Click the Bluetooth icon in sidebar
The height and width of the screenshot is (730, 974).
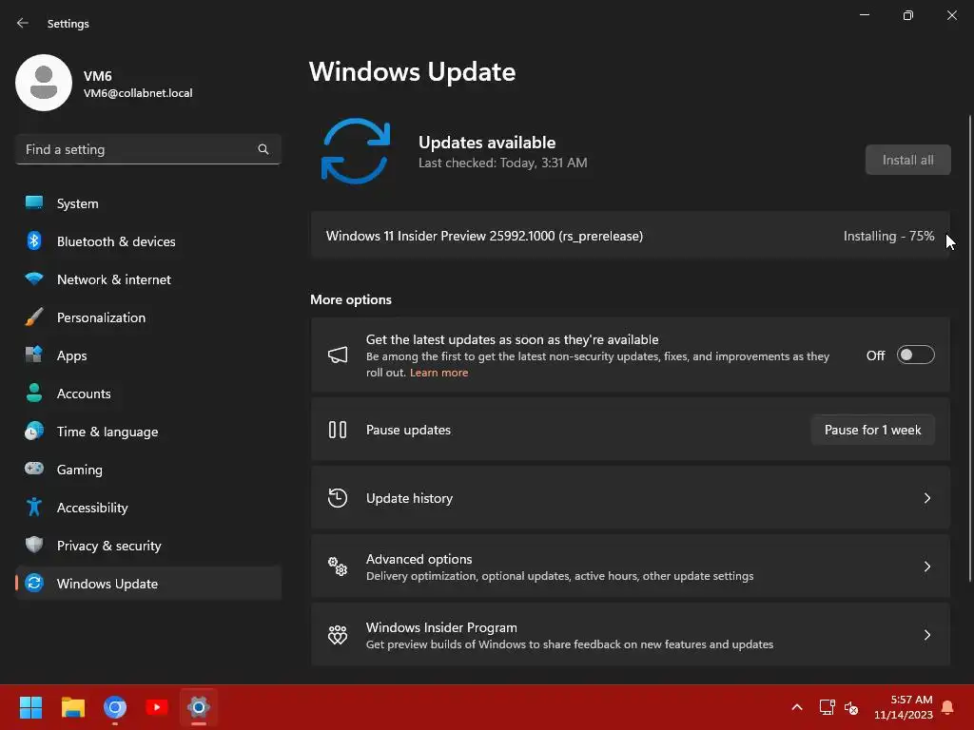point(34,240)
